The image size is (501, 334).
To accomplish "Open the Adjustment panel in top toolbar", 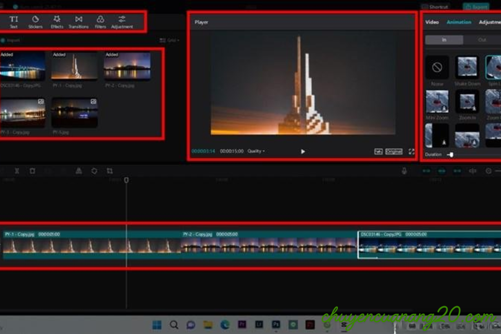I will point(122,22).
